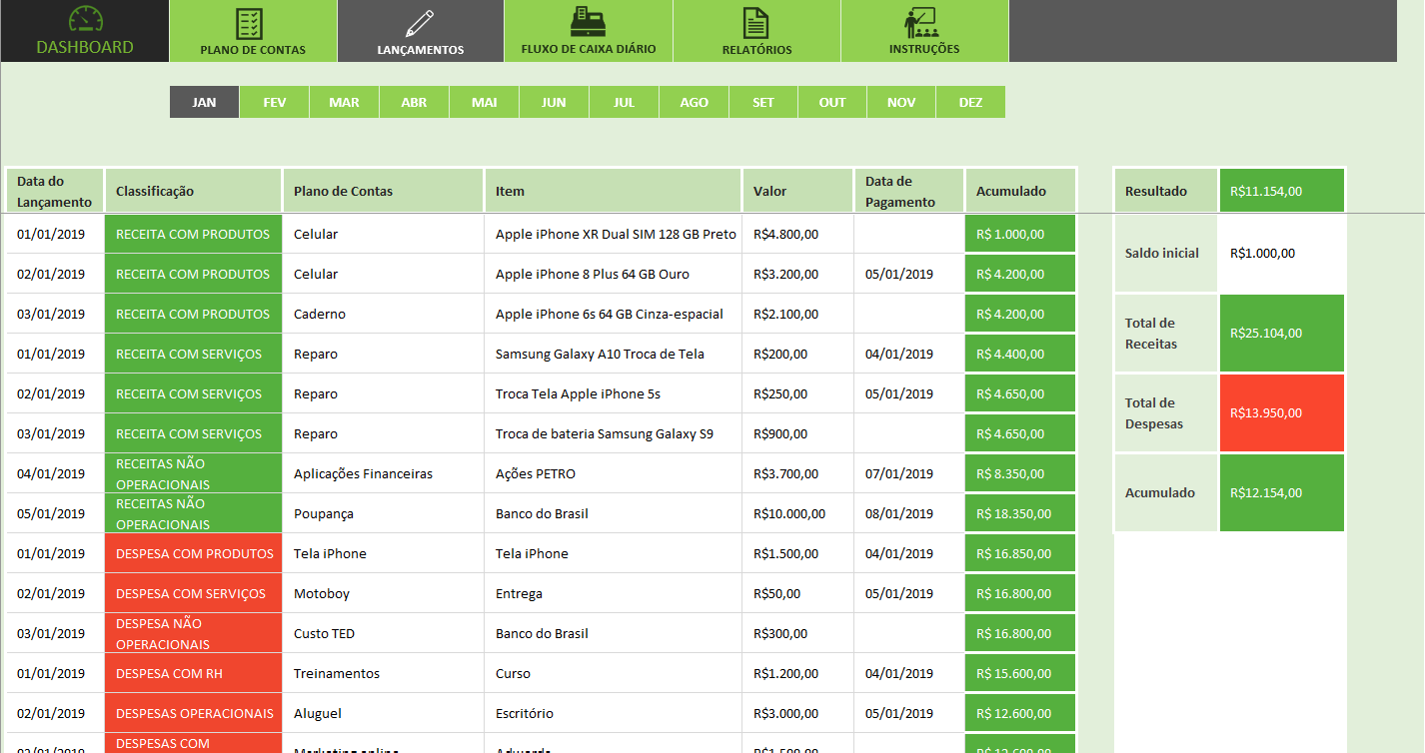Select the Treinamentos plan cell
Screen dimensions: 1425x753
click(x=384, y=673)
